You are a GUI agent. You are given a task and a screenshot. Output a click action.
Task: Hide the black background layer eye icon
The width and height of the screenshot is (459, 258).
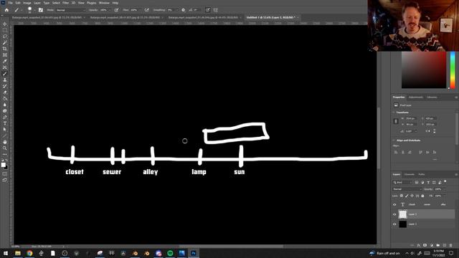tap(394, 224)
